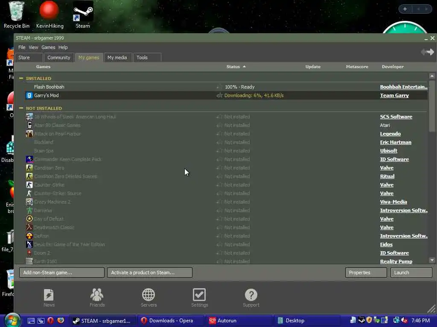437x327 pixels.
Task: Sort by the Developer column header
Action: [393, 67]
